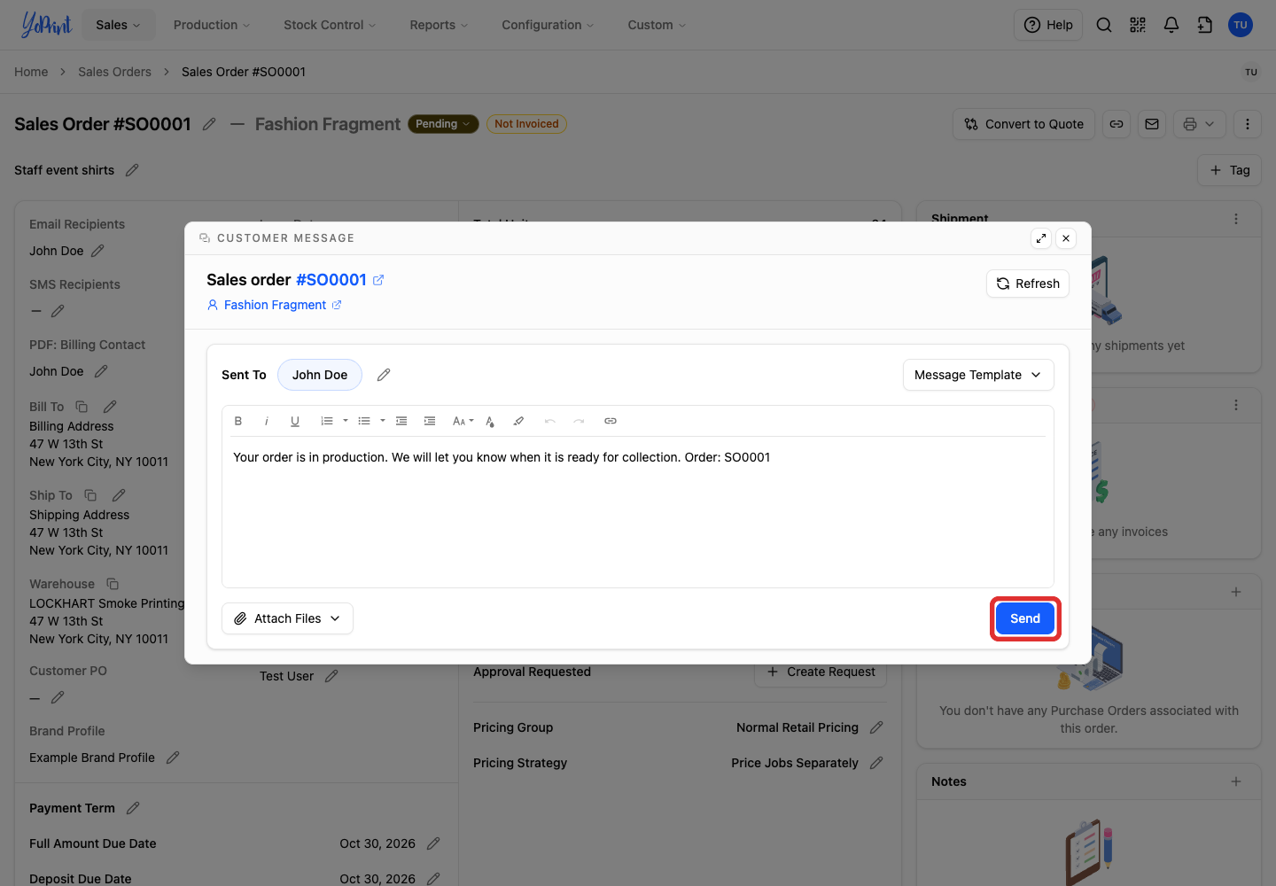
Task: Open the Sales menu
Action: pyautogui.click(x=119, y=25)
